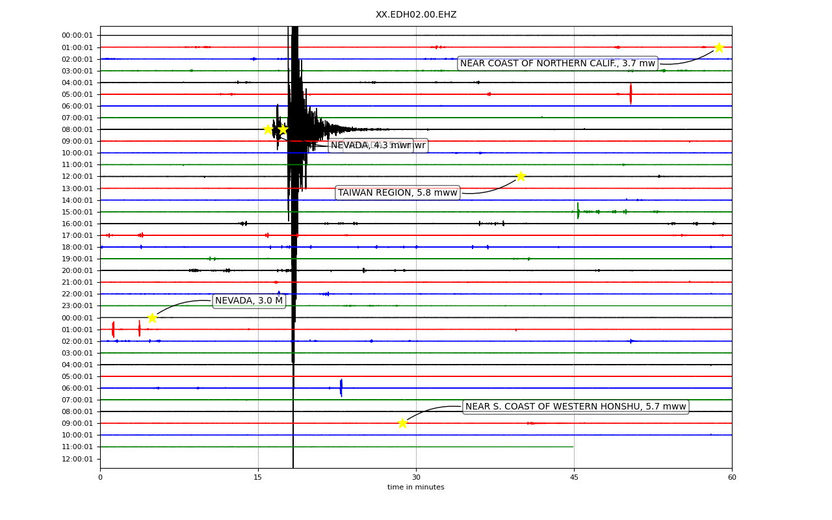Click the Northern California earthquake star marker
832x520 pixels.
[719, 47]
